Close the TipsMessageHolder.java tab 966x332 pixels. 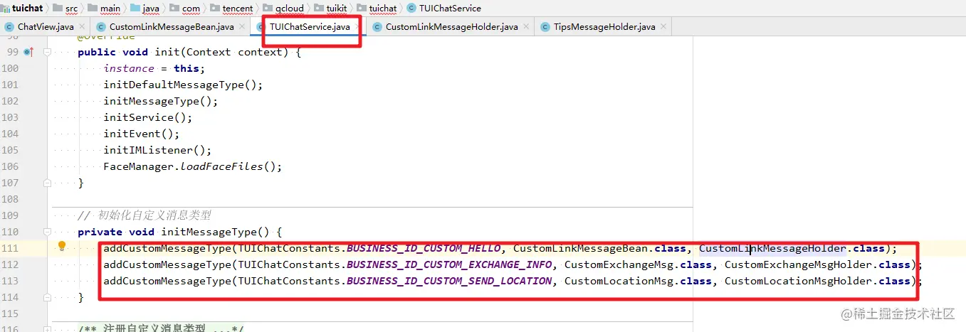[663, 27]
